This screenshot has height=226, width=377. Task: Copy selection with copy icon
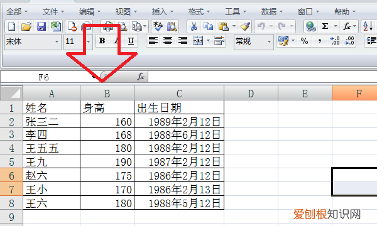[x=208, y=26]
